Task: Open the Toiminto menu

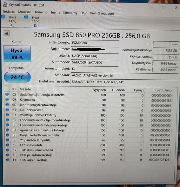Action: [x=41, y=12]
